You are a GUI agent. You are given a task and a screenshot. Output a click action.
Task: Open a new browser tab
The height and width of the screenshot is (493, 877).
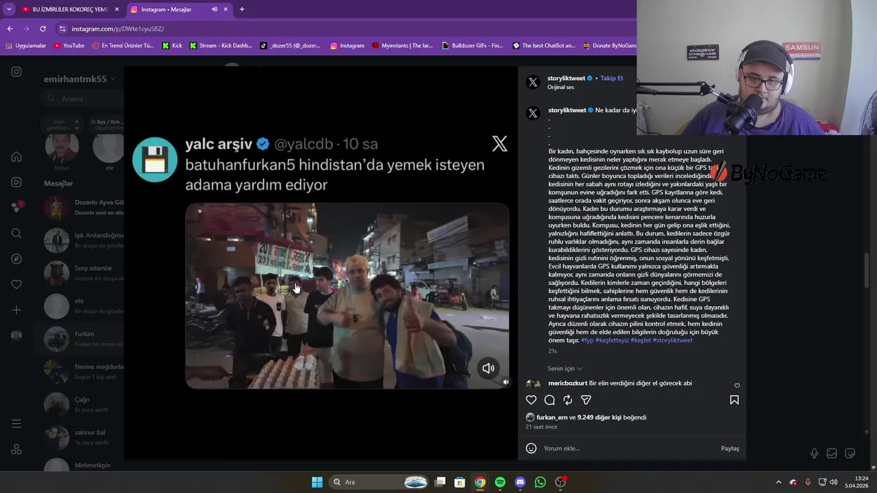click(242, 10)
